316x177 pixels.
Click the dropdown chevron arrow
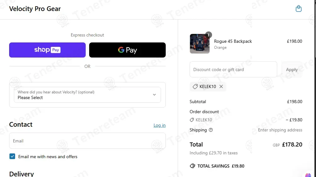(x=154, y=95)
